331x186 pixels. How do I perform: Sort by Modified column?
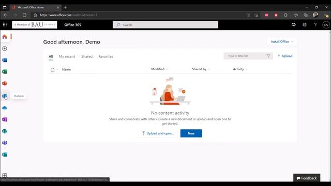[160, 69]
